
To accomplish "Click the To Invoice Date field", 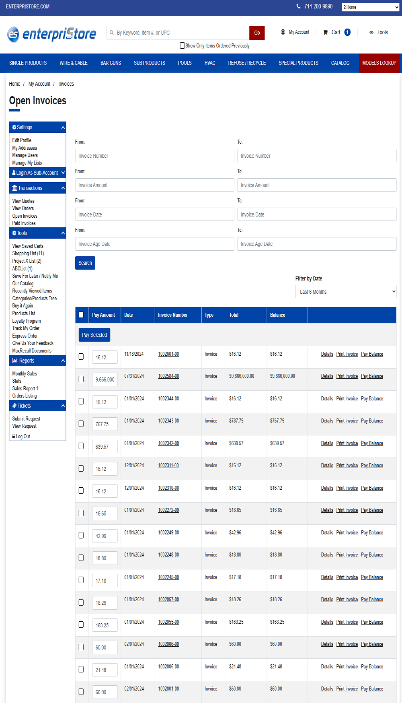I will 317,214.
